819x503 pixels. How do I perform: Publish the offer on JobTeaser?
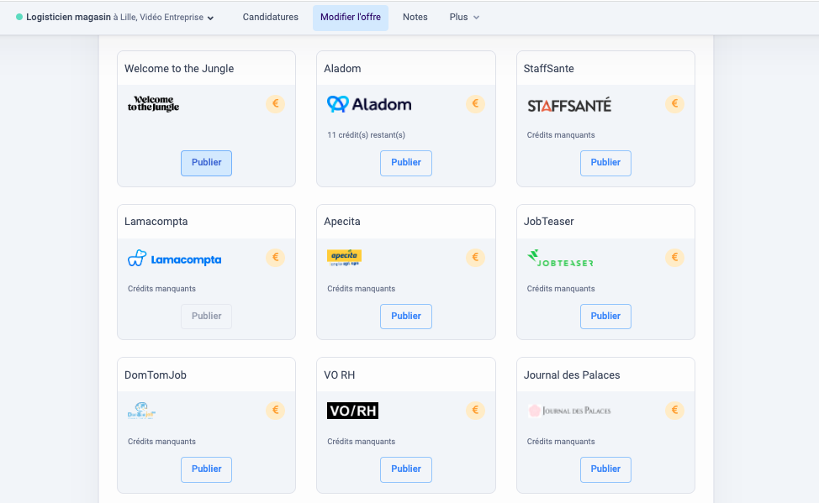tap(605, 317)
